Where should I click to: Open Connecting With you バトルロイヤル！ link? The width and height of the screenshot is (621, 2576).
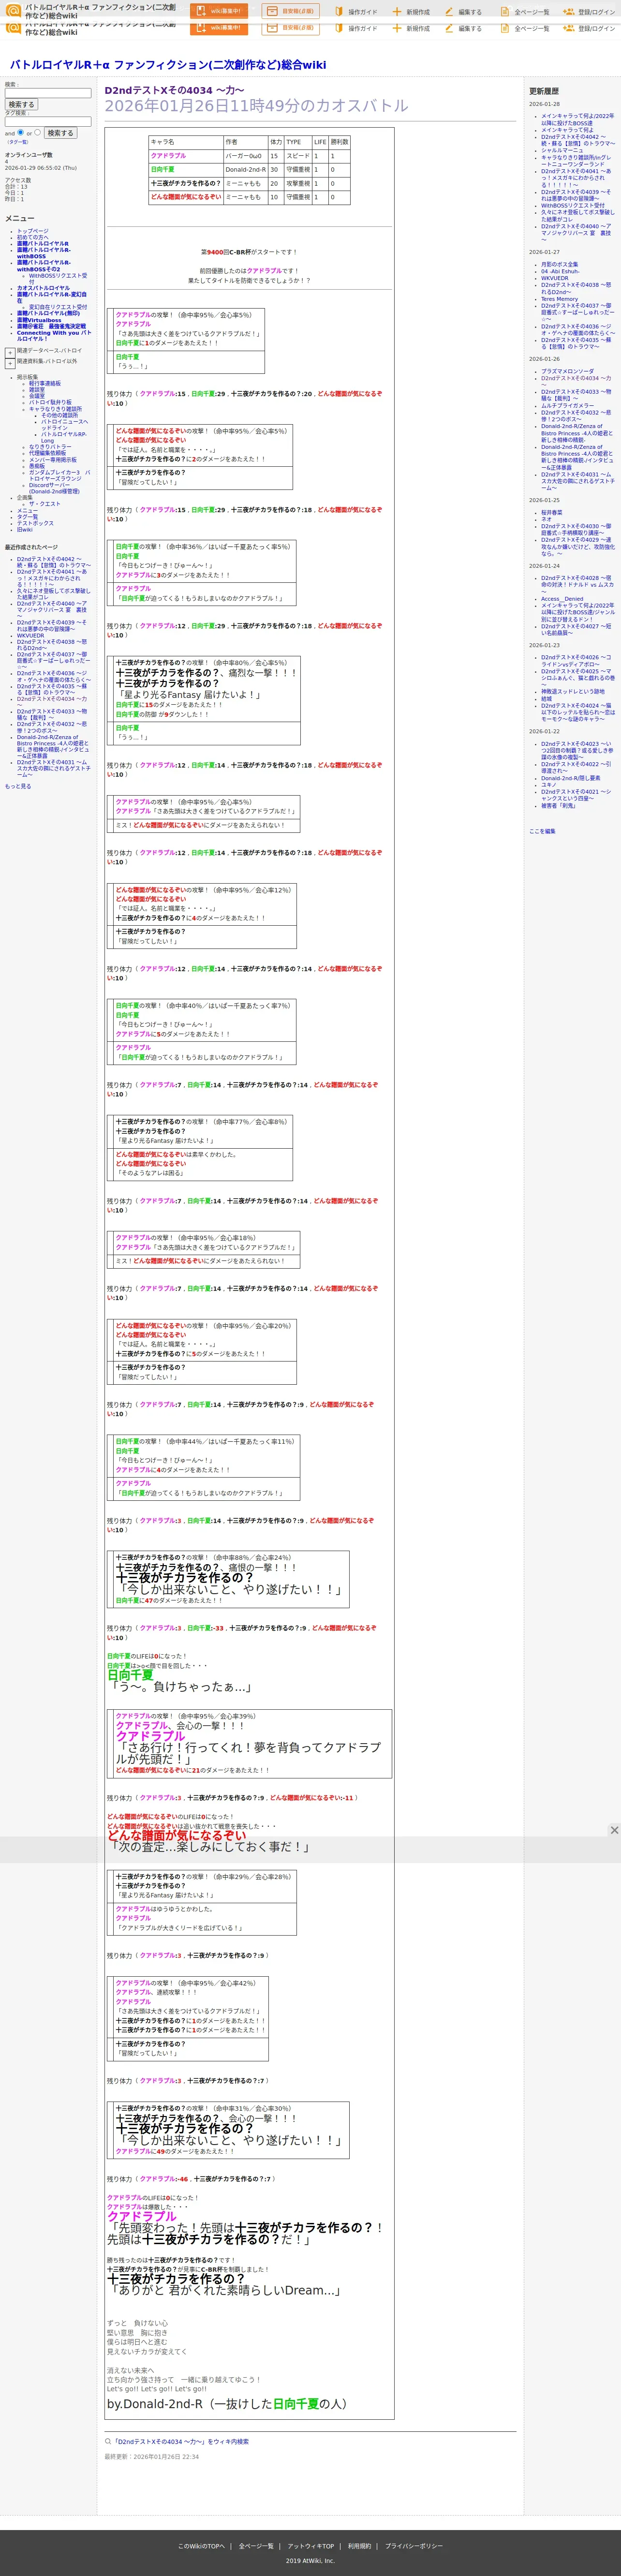[x=54, y=335]
